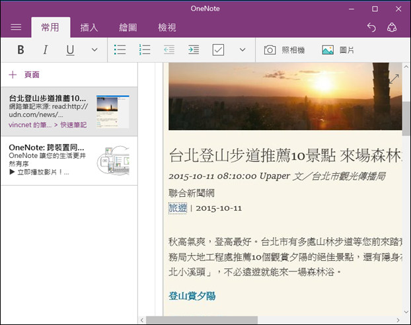Click thumbnail of OneNote devices page
Screen dimensions: 411x325
113,161
